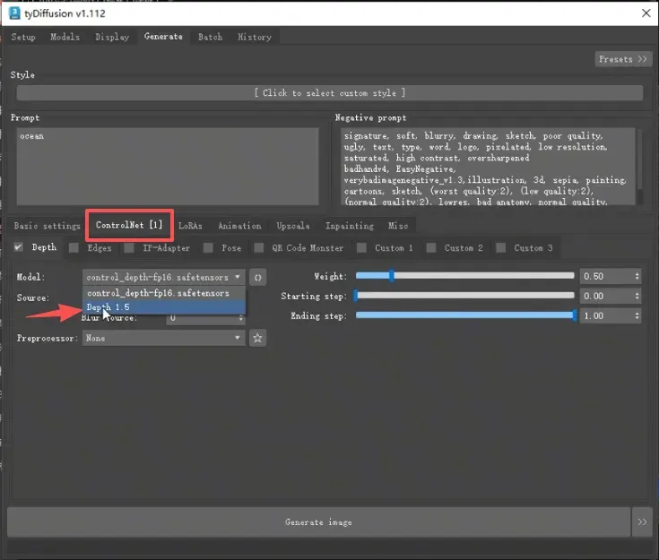Screen dimensions: 659x560
Task: Switch to the Display tab
Action: point(112,37)
